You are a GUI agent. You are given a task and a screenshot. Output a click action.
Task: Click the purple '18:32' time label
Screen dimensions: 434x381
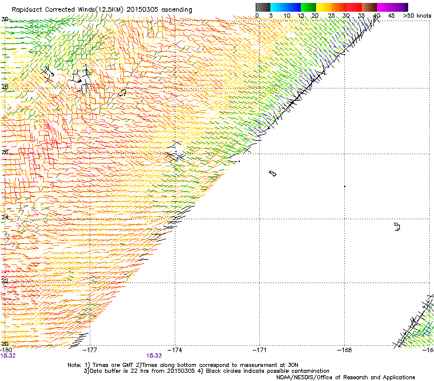point(8,356)
